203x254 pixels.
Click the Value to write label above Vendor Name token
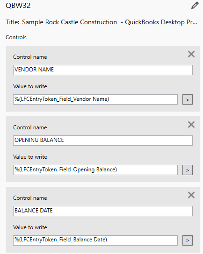[x=30, y=86]
